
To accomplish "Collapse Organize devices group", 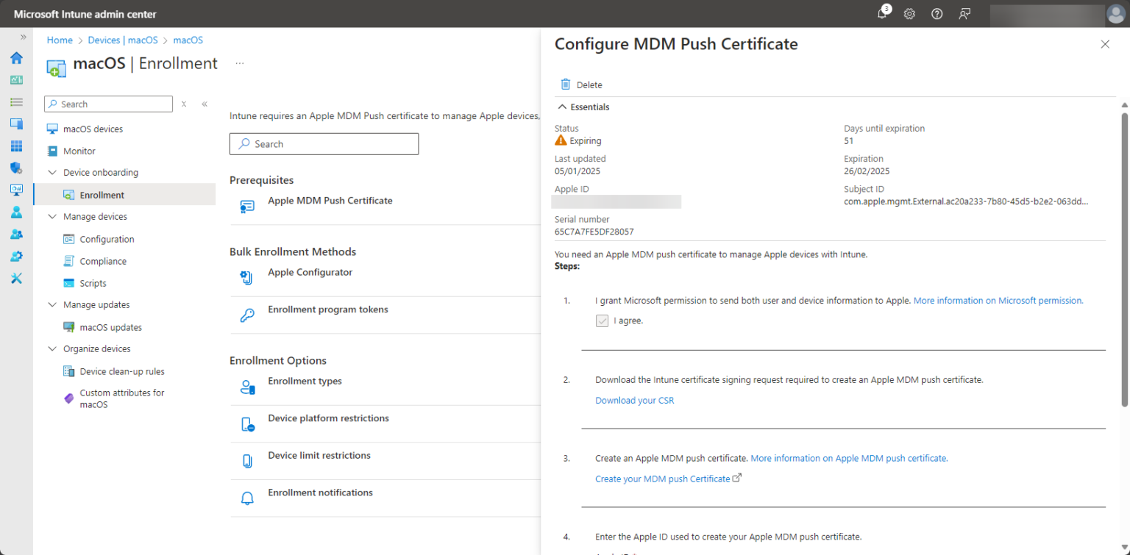I will tap(52, 349).
